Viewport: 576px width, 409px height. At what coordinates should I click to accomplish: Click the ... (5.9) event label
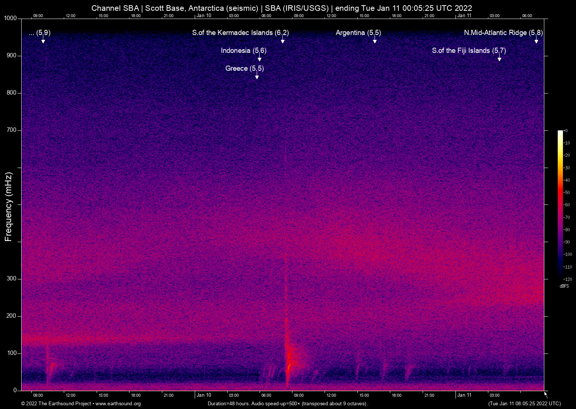coord(38,33)
